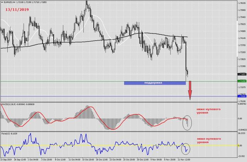Open the chart menu triangle beside EURNZD,H4

2,3
